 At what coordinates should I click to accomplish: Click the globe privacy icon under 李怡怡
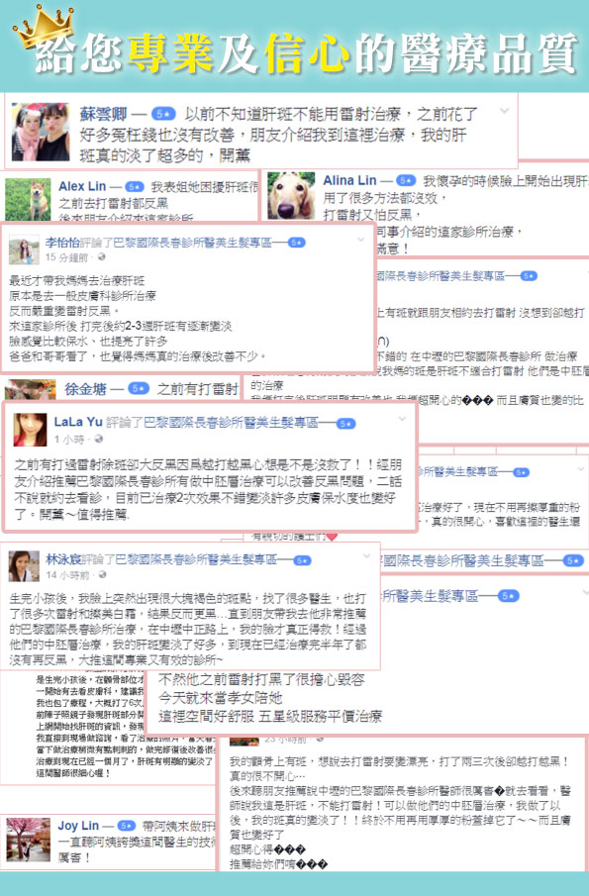tap(101, 257)
